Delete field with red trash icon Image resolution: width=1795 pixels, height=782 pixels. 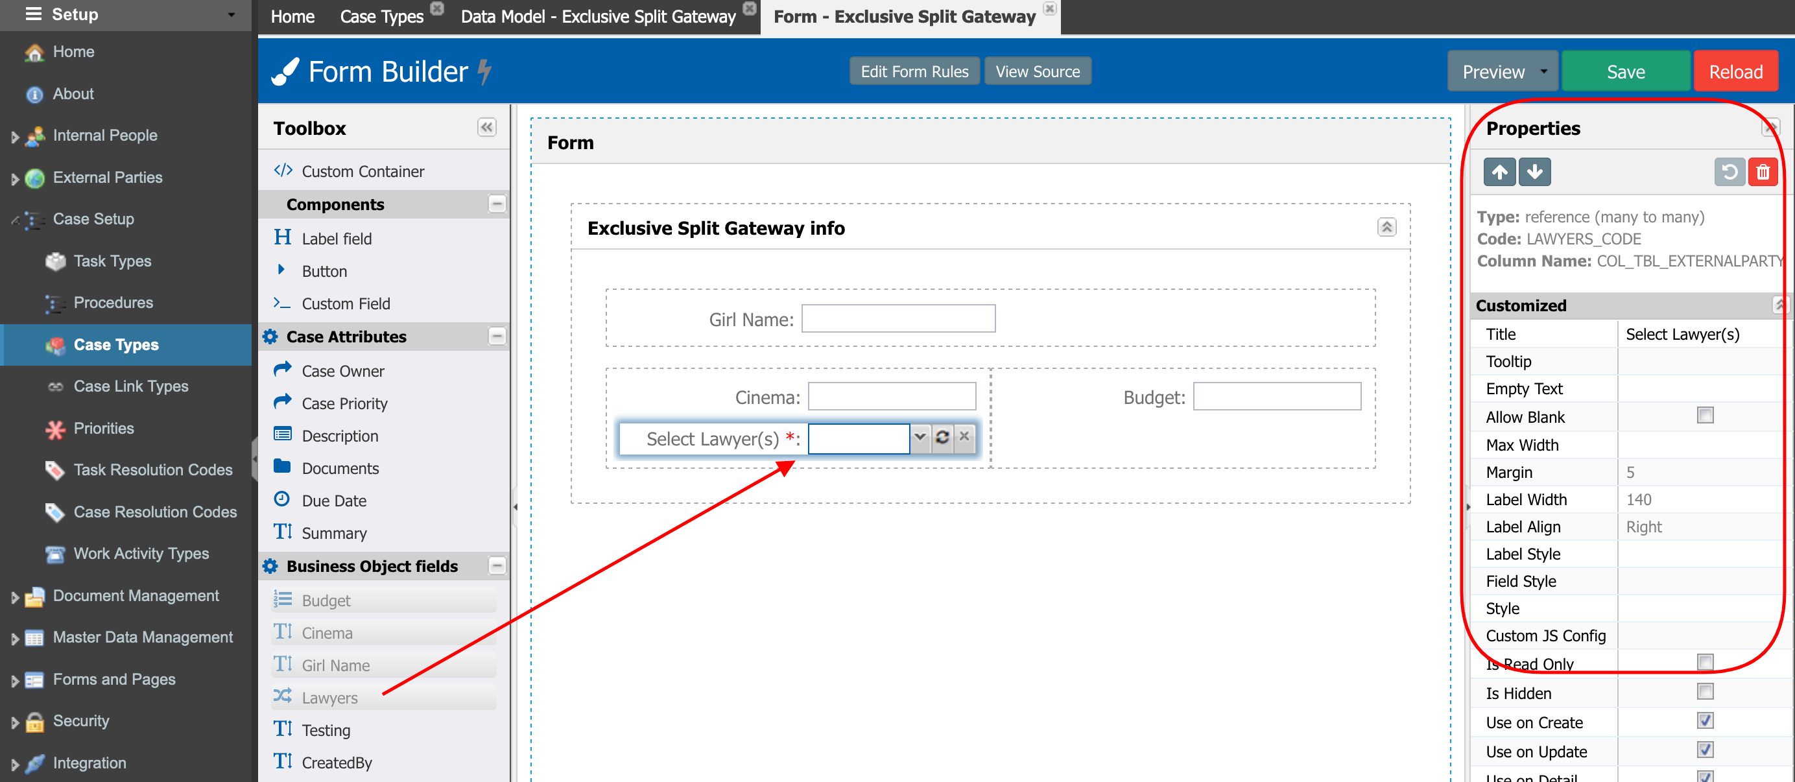(1762, 172)
